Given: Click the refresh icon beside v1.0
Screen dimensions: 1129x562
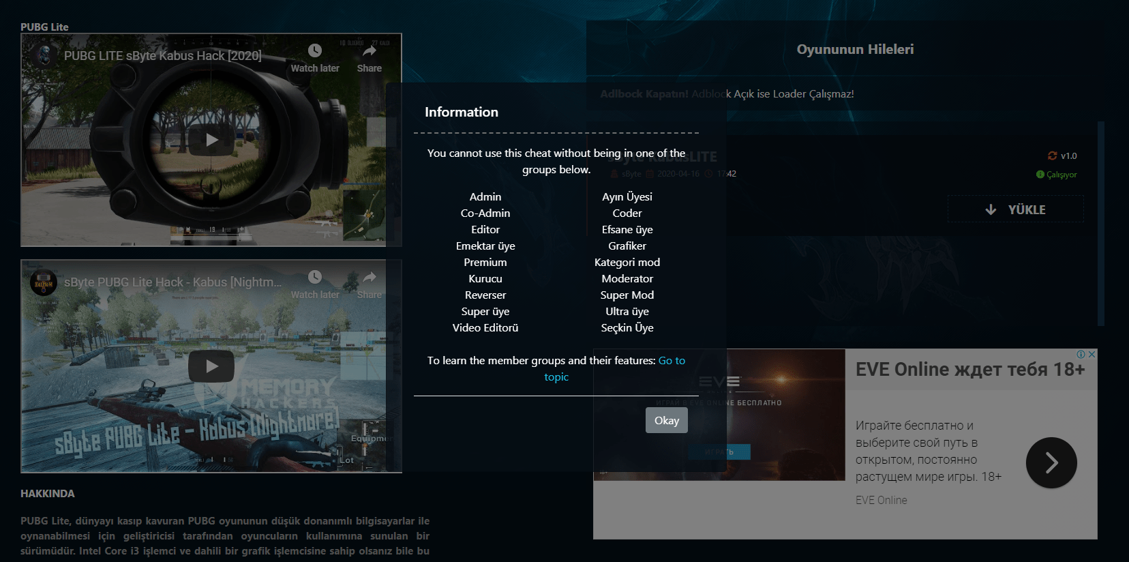Looking at the screenshot, I should [x=1053, y=156].
